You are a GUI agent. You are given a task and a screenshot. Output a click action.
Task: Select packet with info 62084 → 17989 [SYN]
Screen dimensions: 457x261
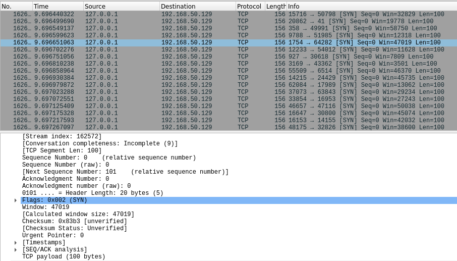point(228,85)
